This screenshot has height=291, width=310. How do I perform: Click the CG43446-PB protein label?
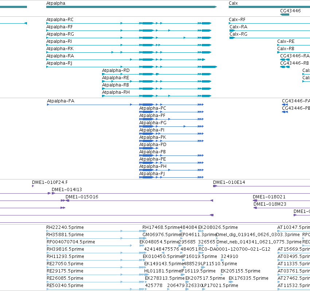point(296,108)
